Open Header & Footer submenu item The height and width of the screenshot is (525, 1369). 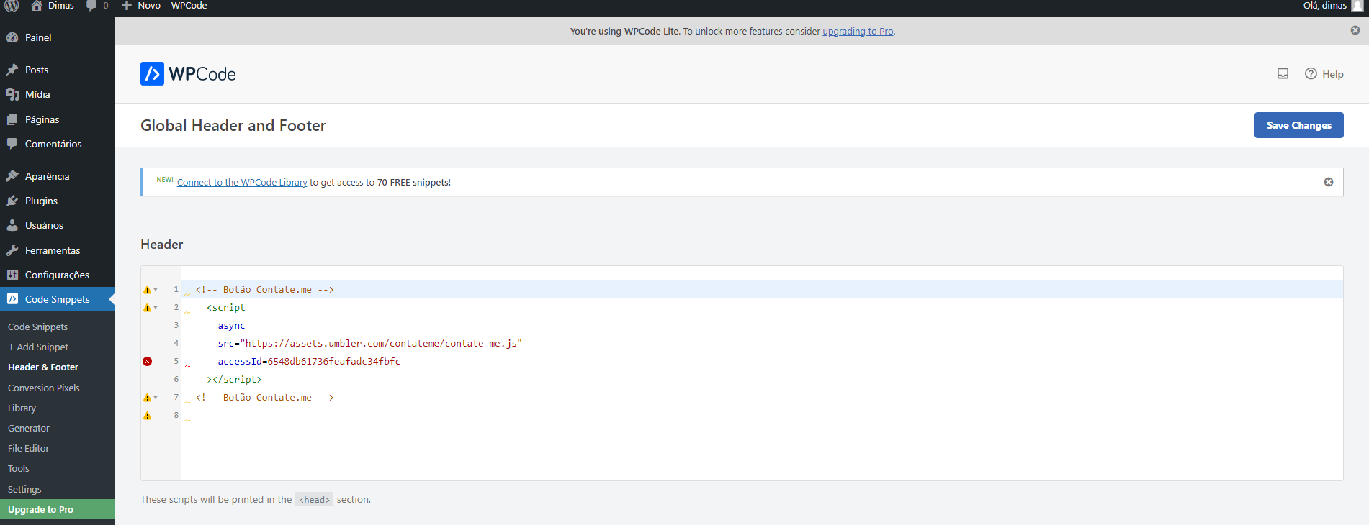pyautogui.click(x=43, y=367)
